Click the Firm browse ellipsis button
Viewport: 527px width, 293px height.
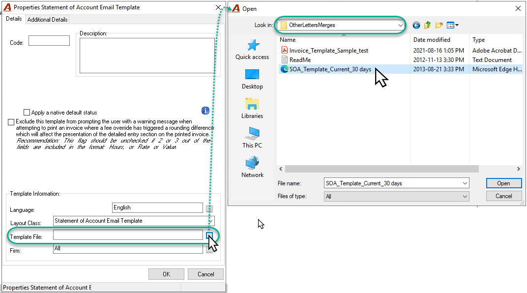[x=209, y=250]
